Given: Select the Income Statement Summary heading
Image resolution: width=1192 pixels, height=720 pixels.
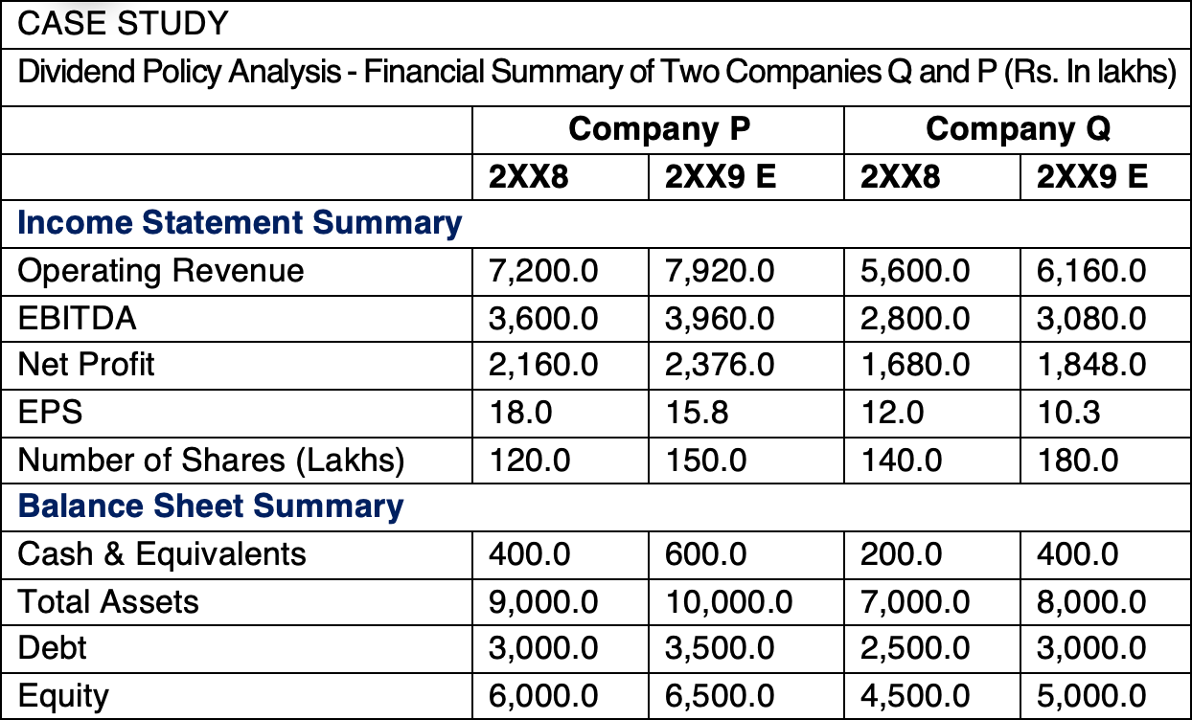Looking at the screenshot, I should [240, 222].
